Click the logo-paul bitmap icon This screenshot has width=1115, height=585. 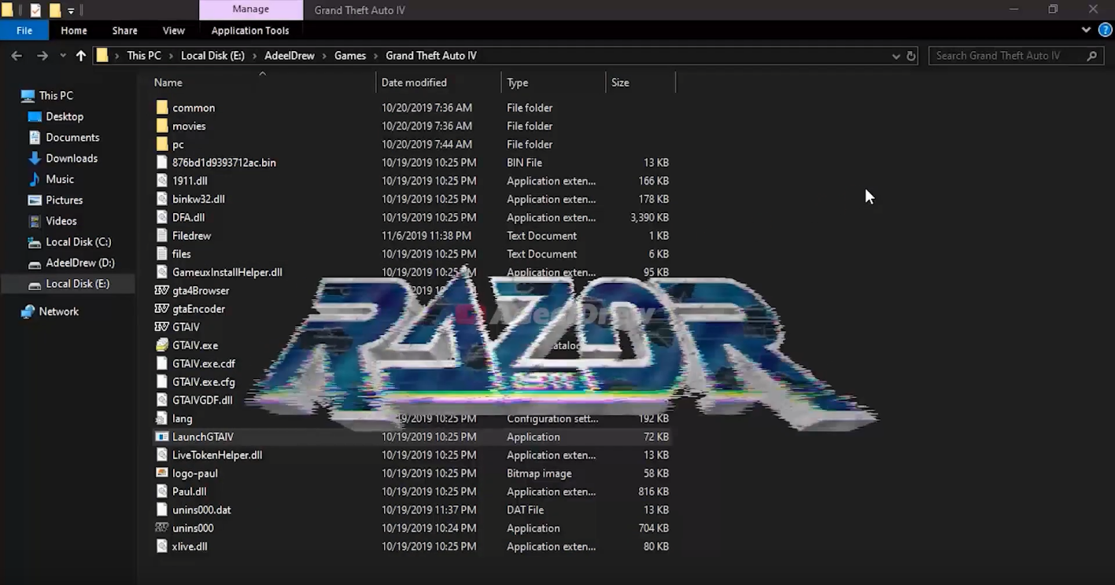click(162, 473)
